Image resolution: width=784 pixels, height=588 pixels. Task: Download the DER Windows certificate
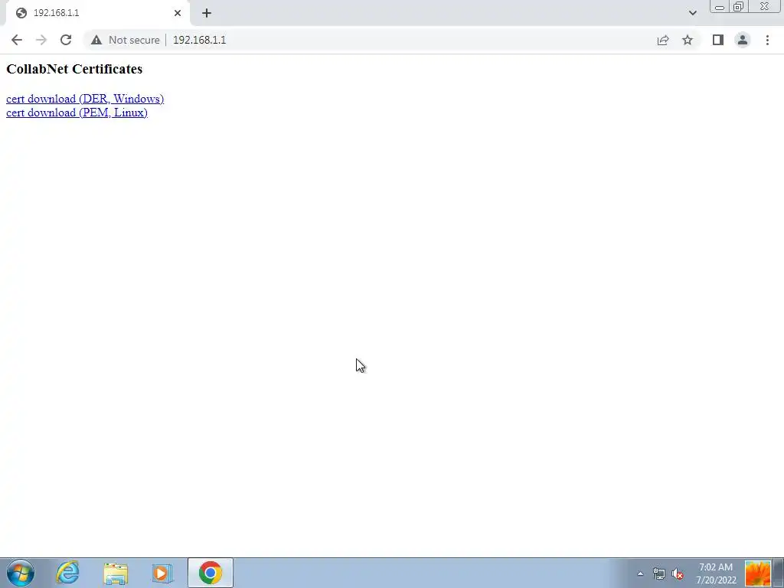[x=85, y=99]
